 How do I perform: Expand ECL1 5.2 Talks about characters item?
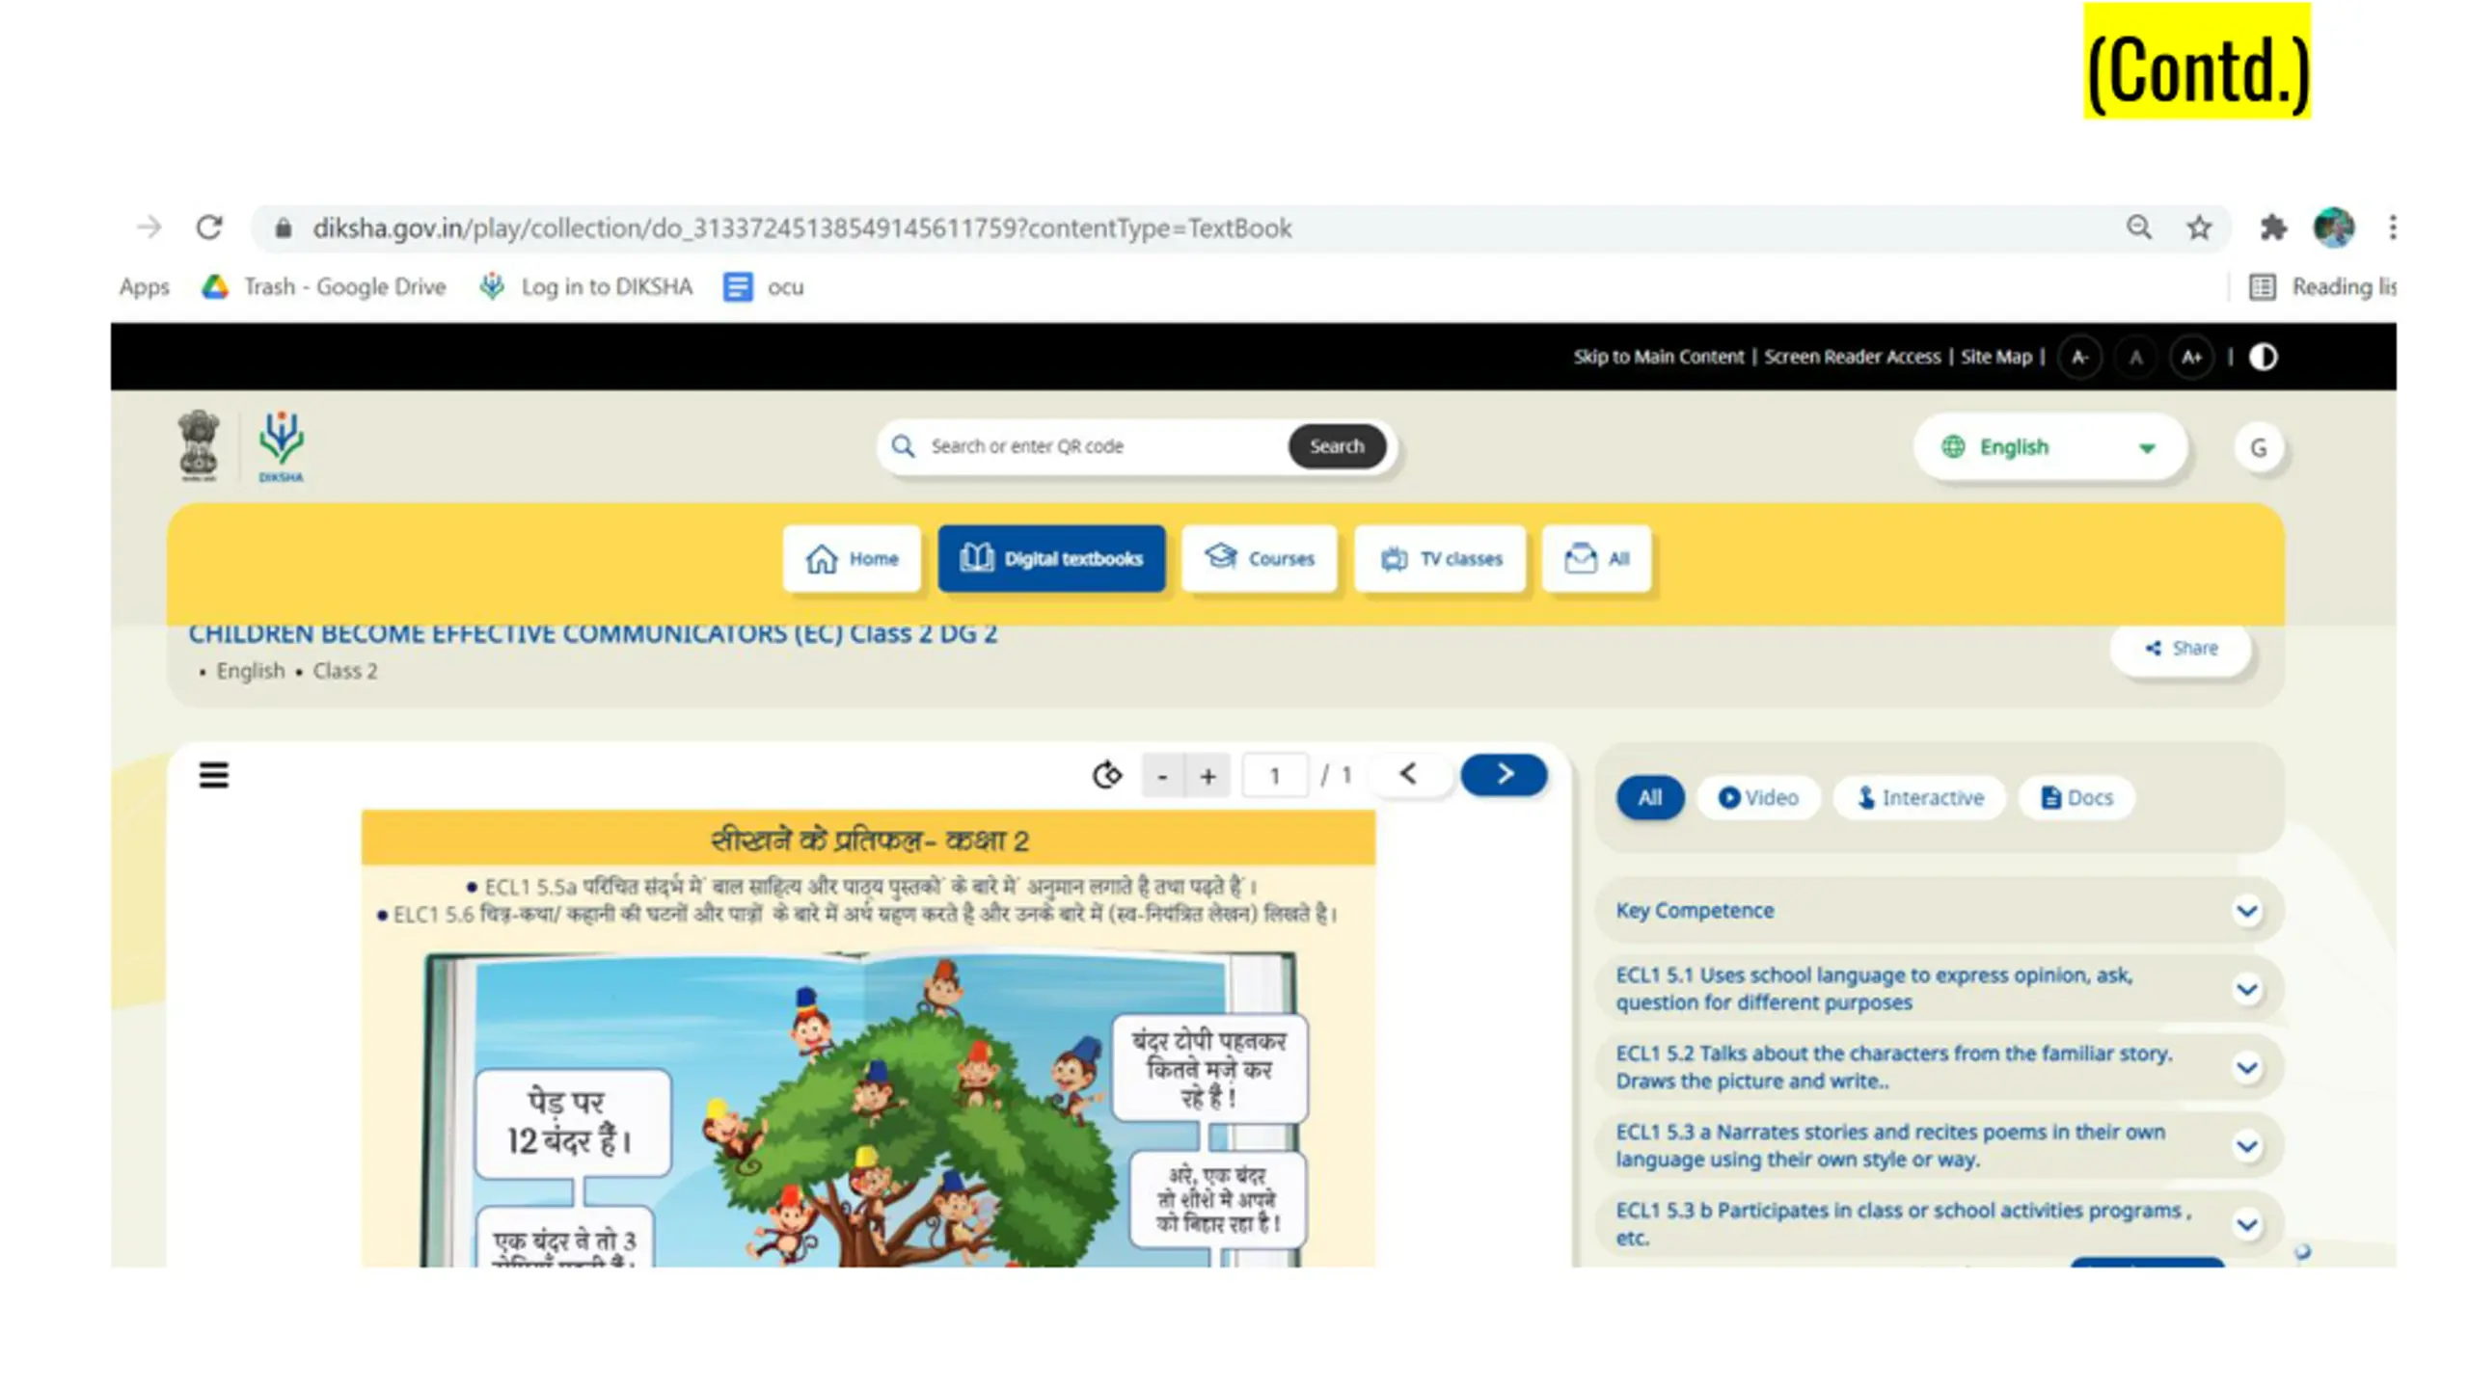[1937, 1067]
